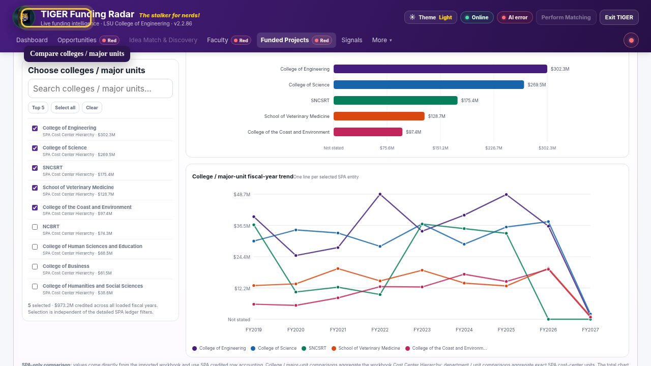This screenshot has height=366, width=651.
Task: Open the Dashboard tab
Action: (x=32, y=40)
